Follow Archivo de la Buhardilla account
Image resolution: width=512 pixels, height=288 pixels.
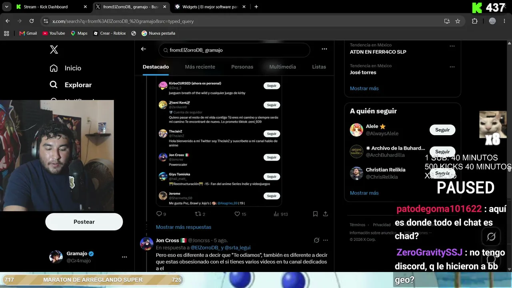(442, 152)
